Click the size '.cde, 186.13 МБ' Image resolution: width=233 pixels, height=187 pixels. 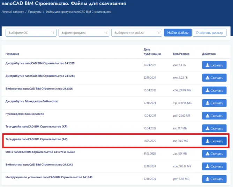click(x=182, y=166)
